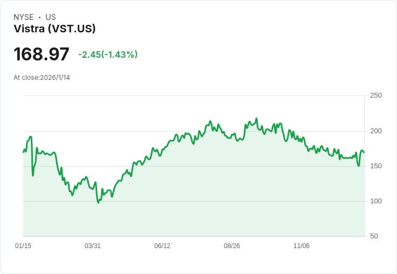
Task: Click the NYSE exchange label
Action: coord(24,17)
